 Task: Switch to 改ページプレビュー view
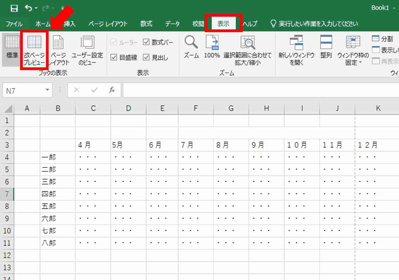point(34,50)
